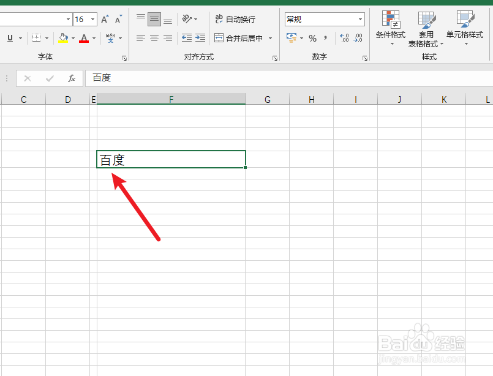Open merge and center dropdown arrow
This screenshot has height=376, width=493.
(271, 39)
